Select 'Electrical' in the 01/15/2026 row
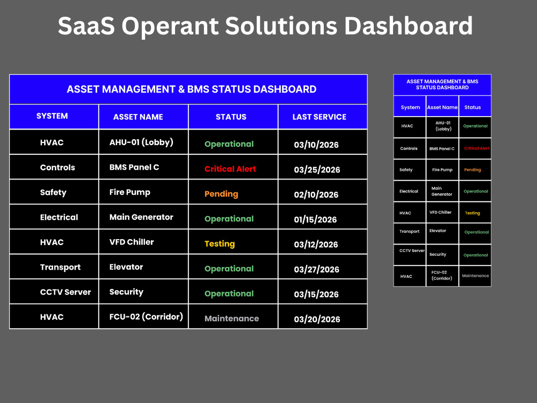The image size is (537, 403). 59,217
